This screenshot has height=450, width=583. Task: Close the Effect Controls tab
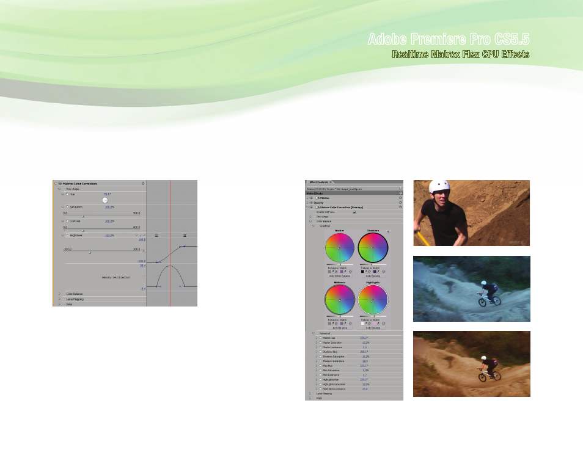[x=331, y=182]
